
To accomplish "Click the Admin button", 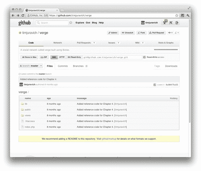I will click(x=113, y=33).
